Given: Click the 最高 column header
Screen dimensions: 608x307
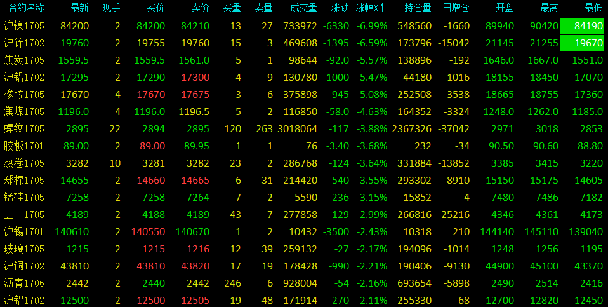Looking at the screenshot, I should [x=550, y=8].
